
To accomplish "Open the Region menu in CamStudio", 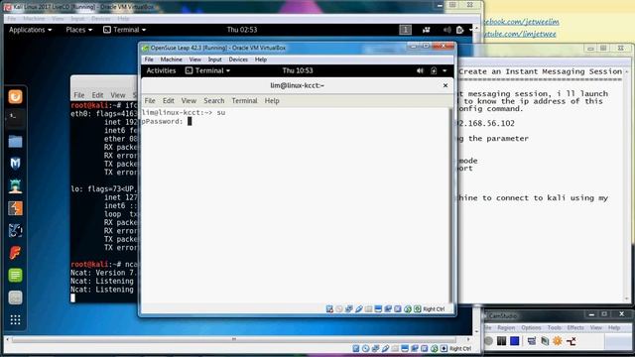I will [x=506, y=327].
